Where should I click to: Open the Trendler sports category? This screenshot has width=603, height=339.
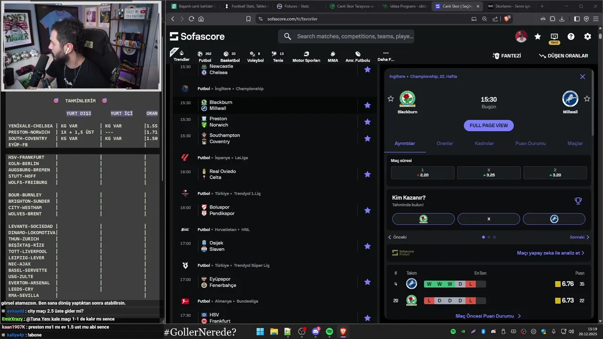[x=181, y=56]
